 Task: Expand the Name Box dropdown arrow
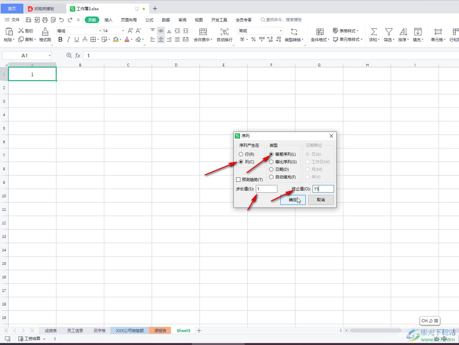coord(49,55)
